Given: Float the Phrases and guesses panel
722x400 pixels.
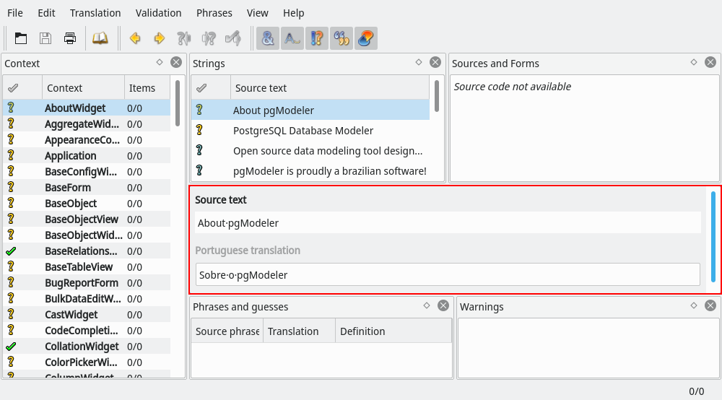Looking at the screenshot, I should (x=427, y=305).
